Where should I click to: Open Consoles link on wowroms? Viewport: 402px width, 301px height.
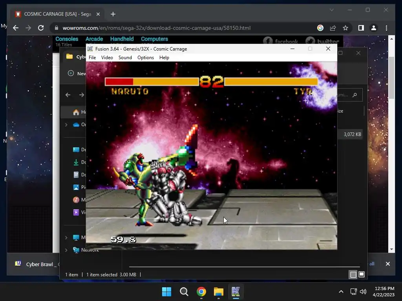pos(67,39)
